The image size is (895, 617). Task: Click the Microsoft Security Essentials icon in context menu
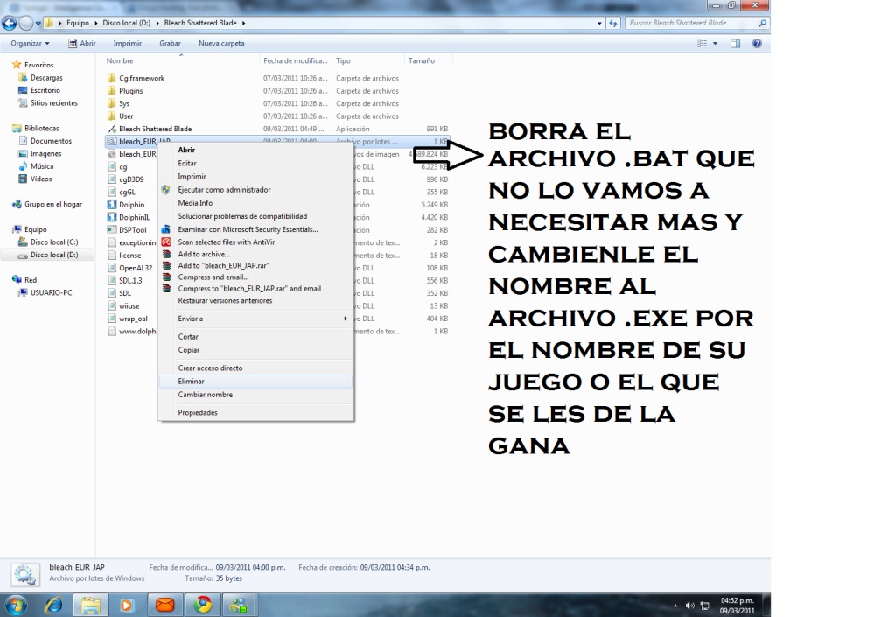(x=165, y=229)
